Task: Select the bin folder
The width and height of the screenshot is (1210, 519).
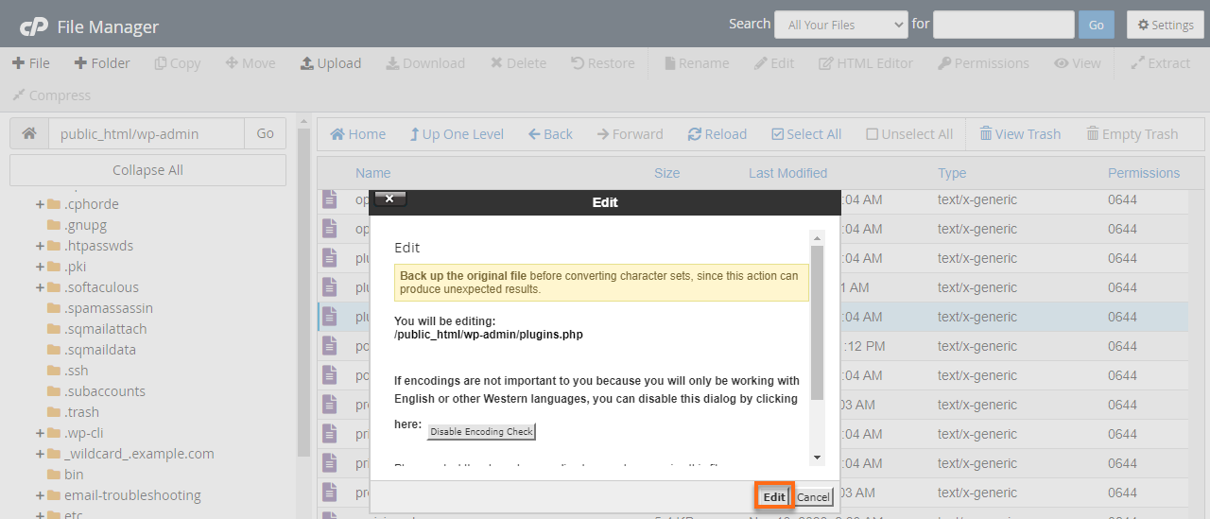Action: 74,475
